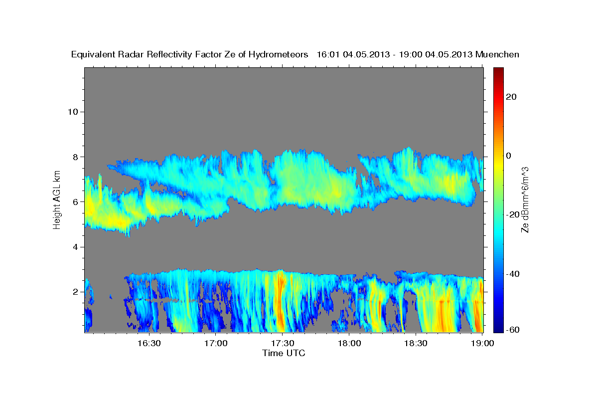598x399 pixels.
Task: Click the colorbar value 0
Action: pyautogui.click(x=509, y=156)
